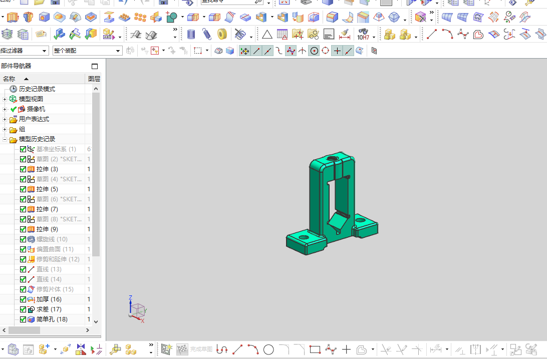Click the Mirror Assembly icon in the bottom toolbar
Screen dimensions: 547x359
click(81, 349)
